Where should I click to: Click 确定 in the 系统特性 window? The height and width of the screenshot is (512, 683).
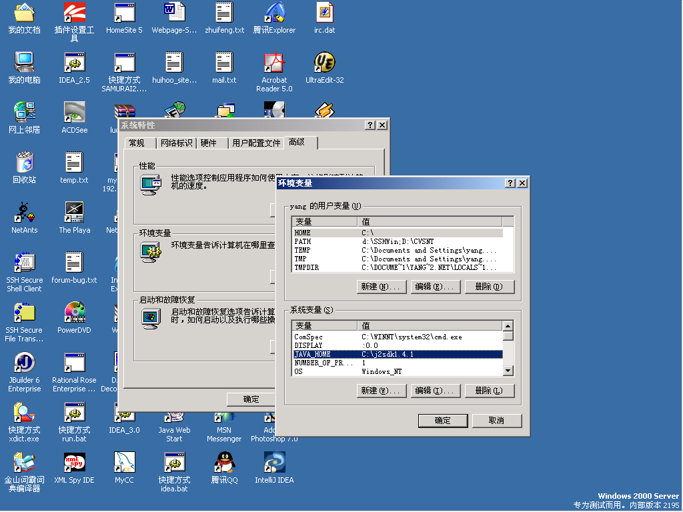click(x=251, y=400)
